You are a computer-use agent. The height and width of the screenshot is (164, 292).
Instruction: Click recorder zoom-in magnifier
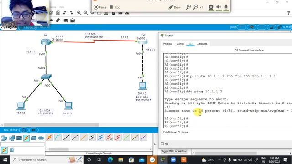point(188,7)
